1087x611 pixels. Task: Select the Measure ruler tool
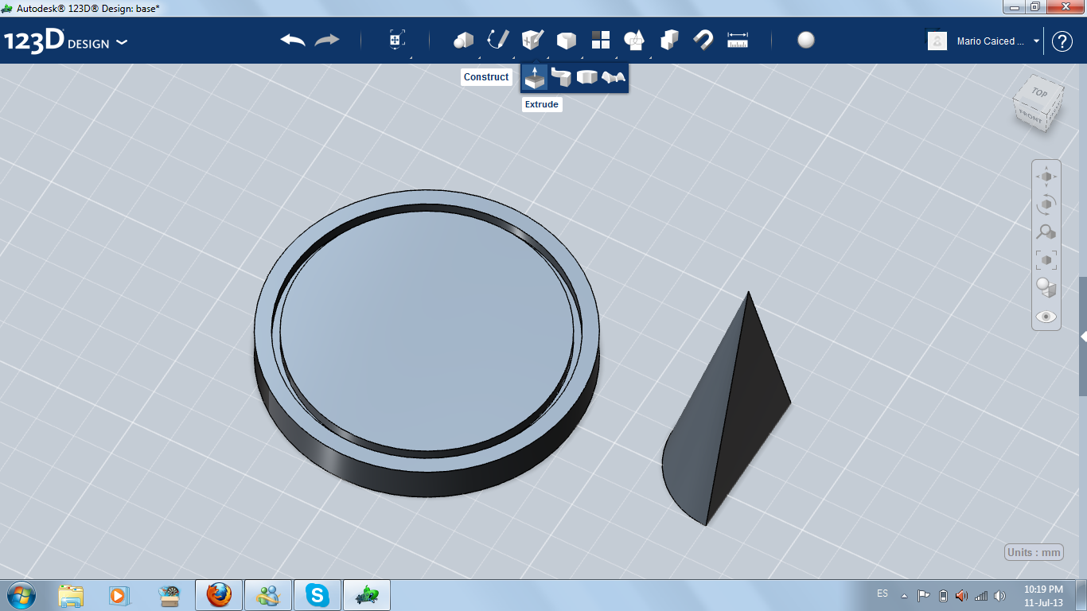[x=738, y=40]
